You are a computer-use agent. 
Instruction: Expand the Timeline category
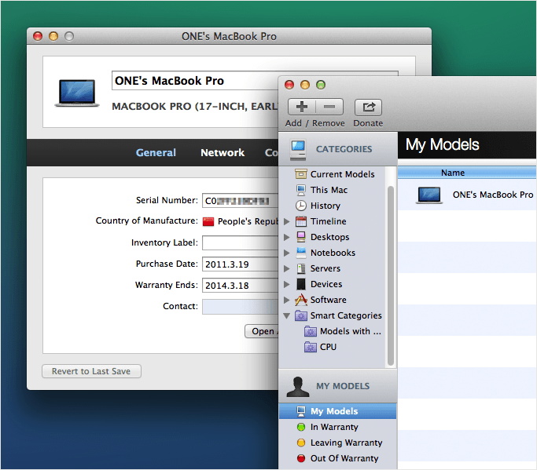tap(287, 221)
